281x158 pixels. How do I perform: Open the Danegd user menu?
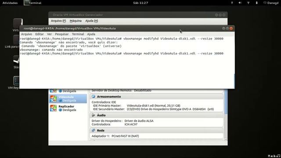coord(271,3)
